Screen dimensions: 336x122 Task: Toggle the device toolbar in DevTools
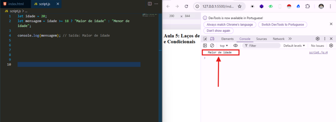click(x=212, y=39)
